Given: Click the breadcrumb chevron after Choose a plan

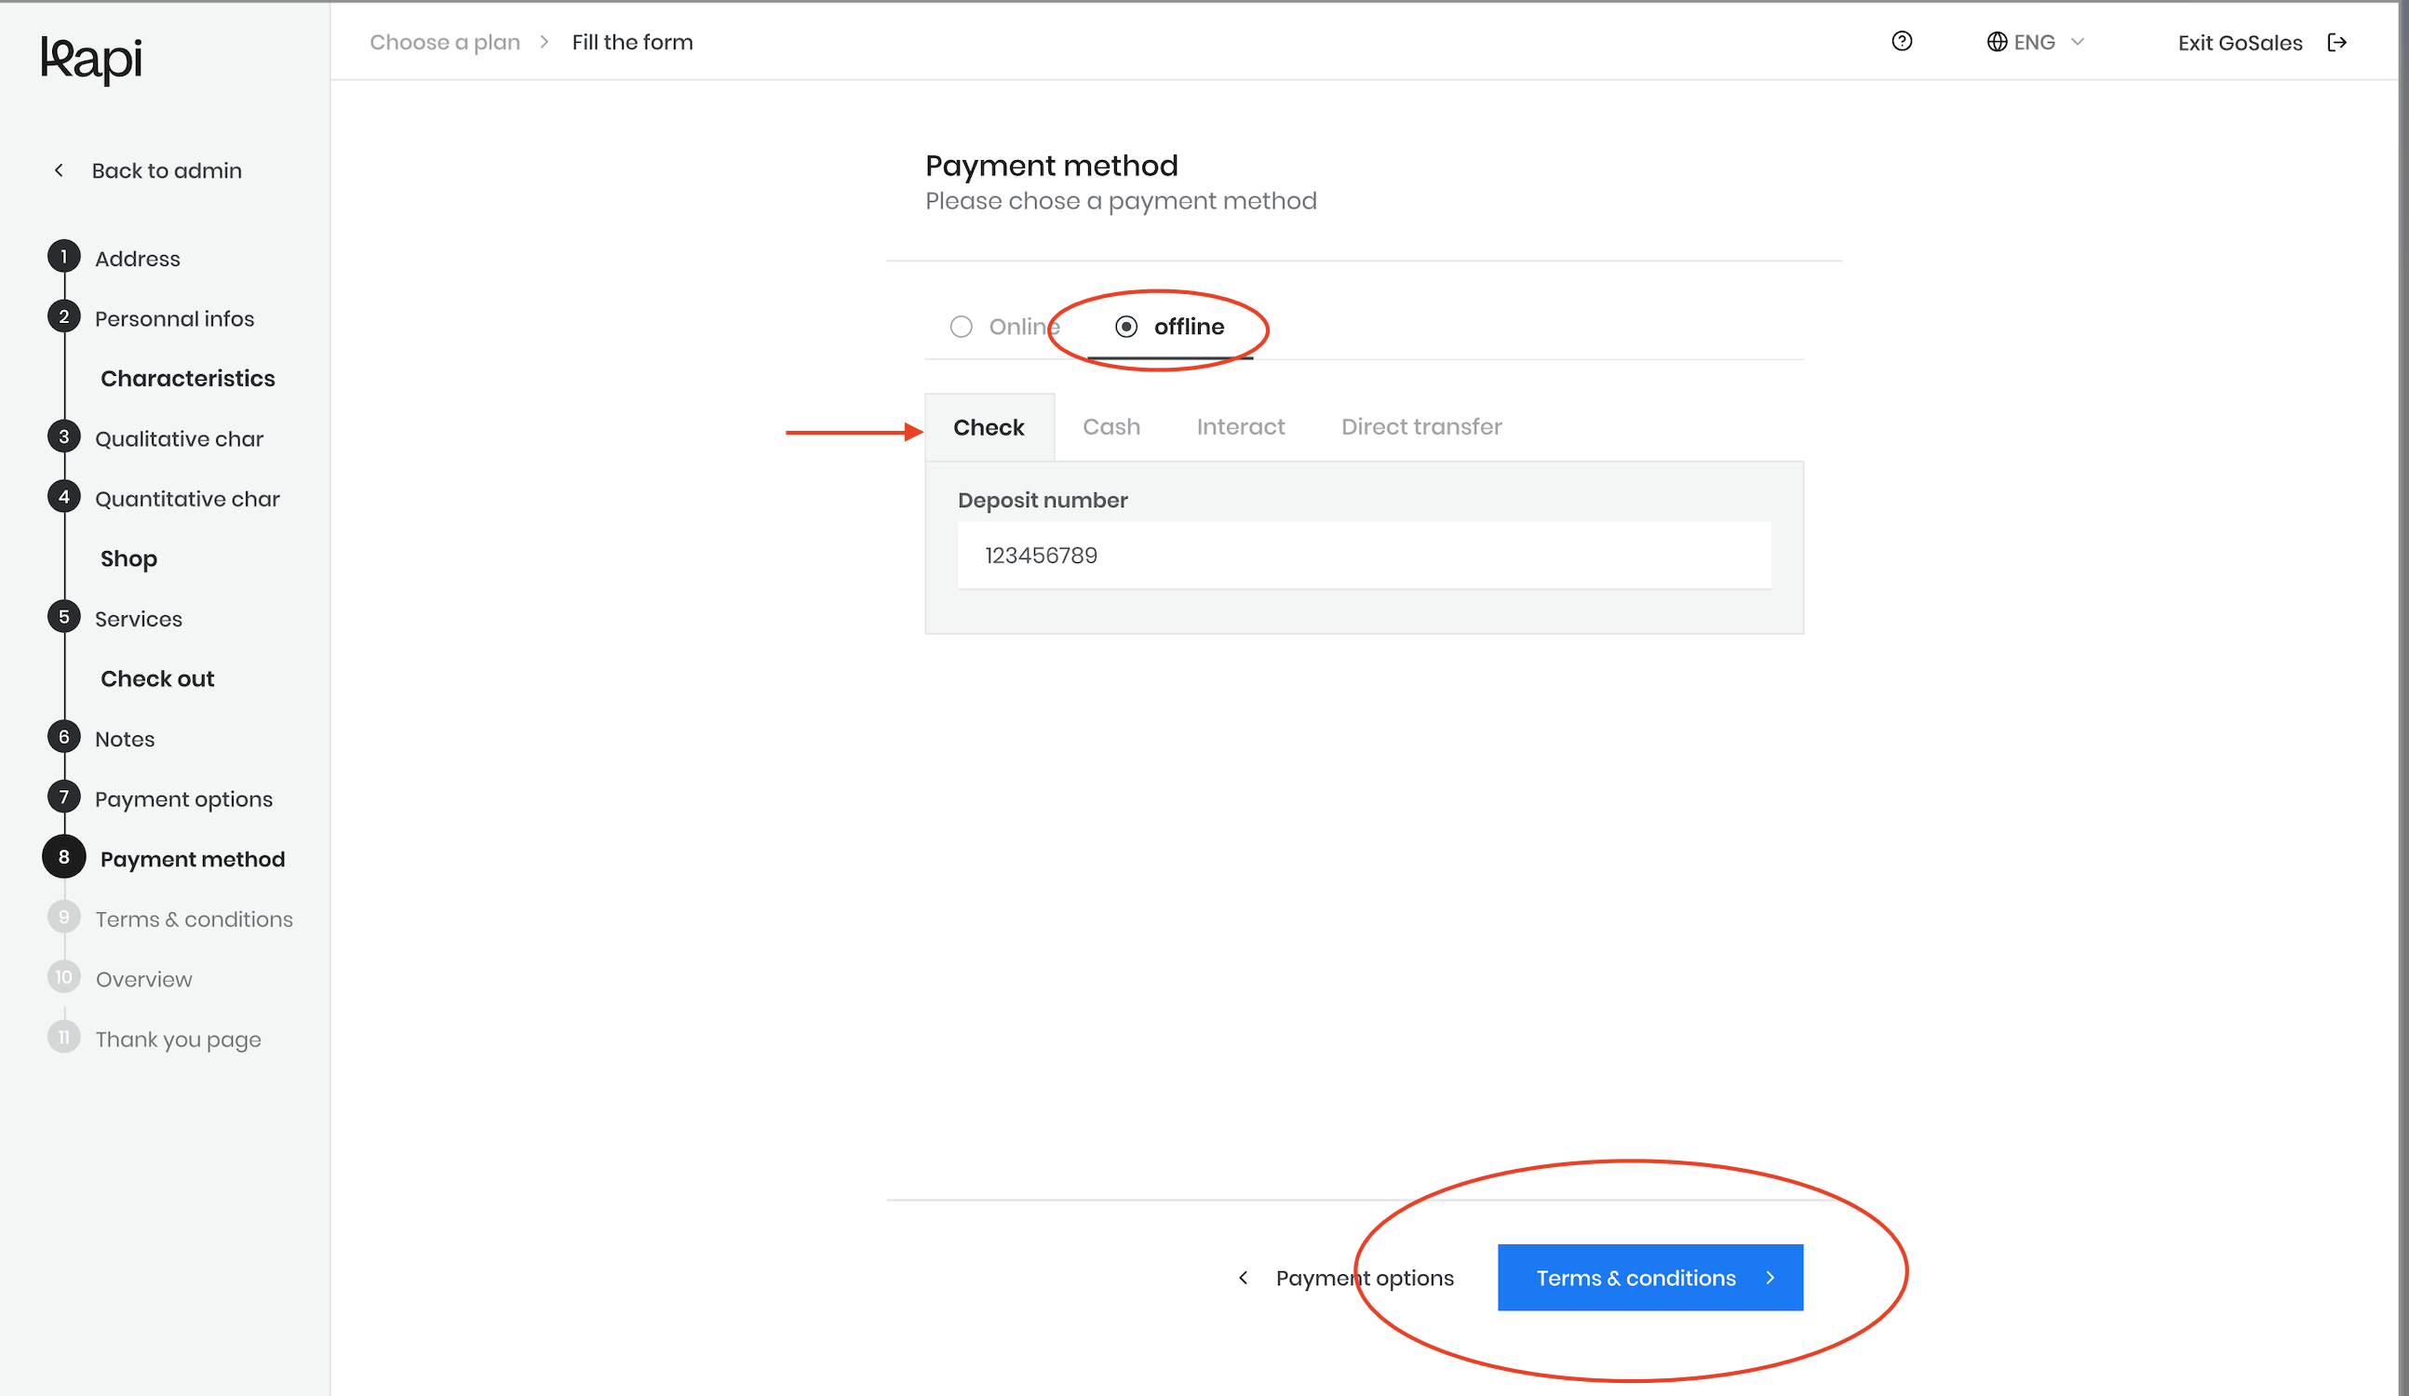Looking at the screenshot, I should pyautogui.click(x=545, y=42).
